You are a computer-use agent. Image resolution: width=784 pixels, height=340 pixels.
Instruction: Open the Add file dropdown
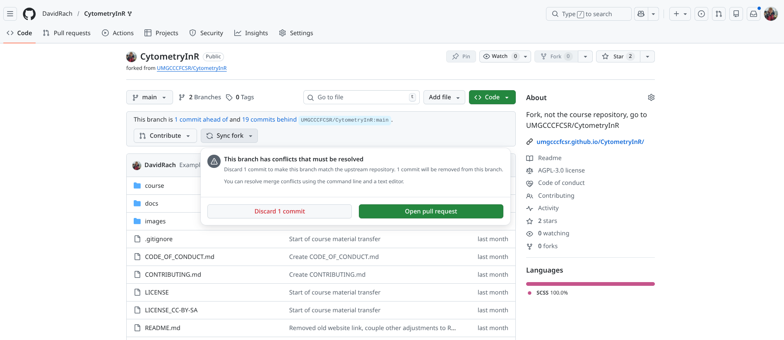[444, 98]
